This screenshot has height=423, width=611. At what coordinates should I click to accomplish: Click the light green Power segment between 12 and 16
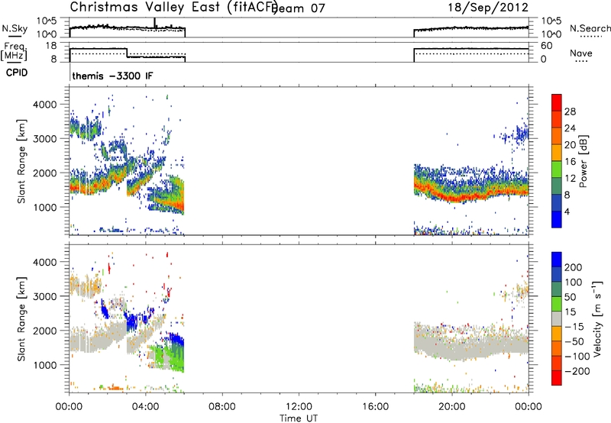[557, 170]
